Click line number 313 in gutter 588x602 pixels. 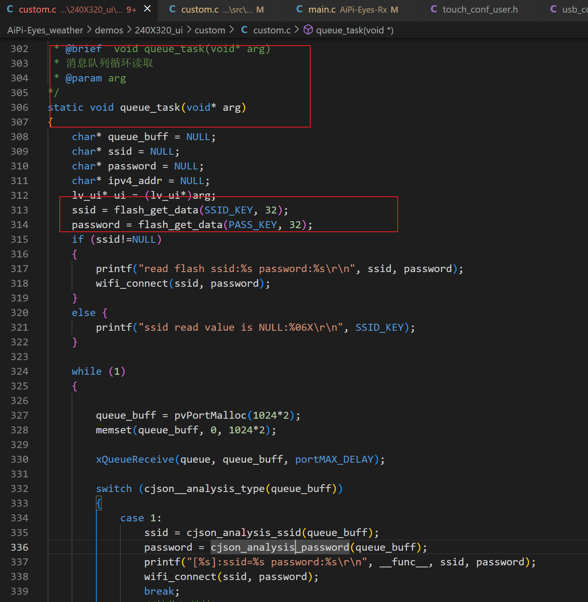click(20, 210)
